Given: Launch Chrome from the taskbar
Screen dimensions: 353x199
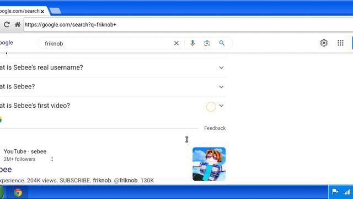Looking at the screenshot, I should point(18,192).
